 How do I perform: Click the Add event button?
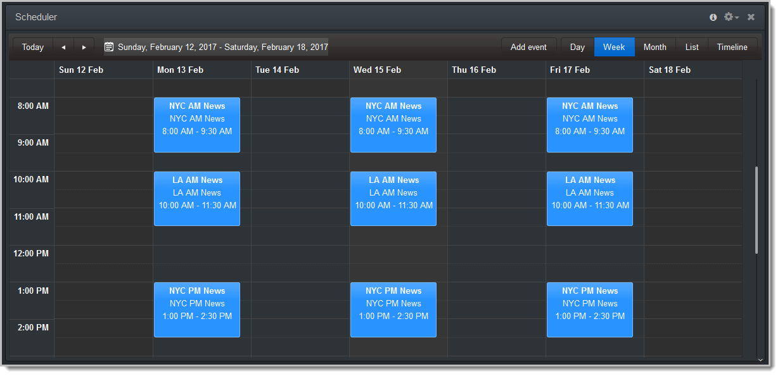528,47
